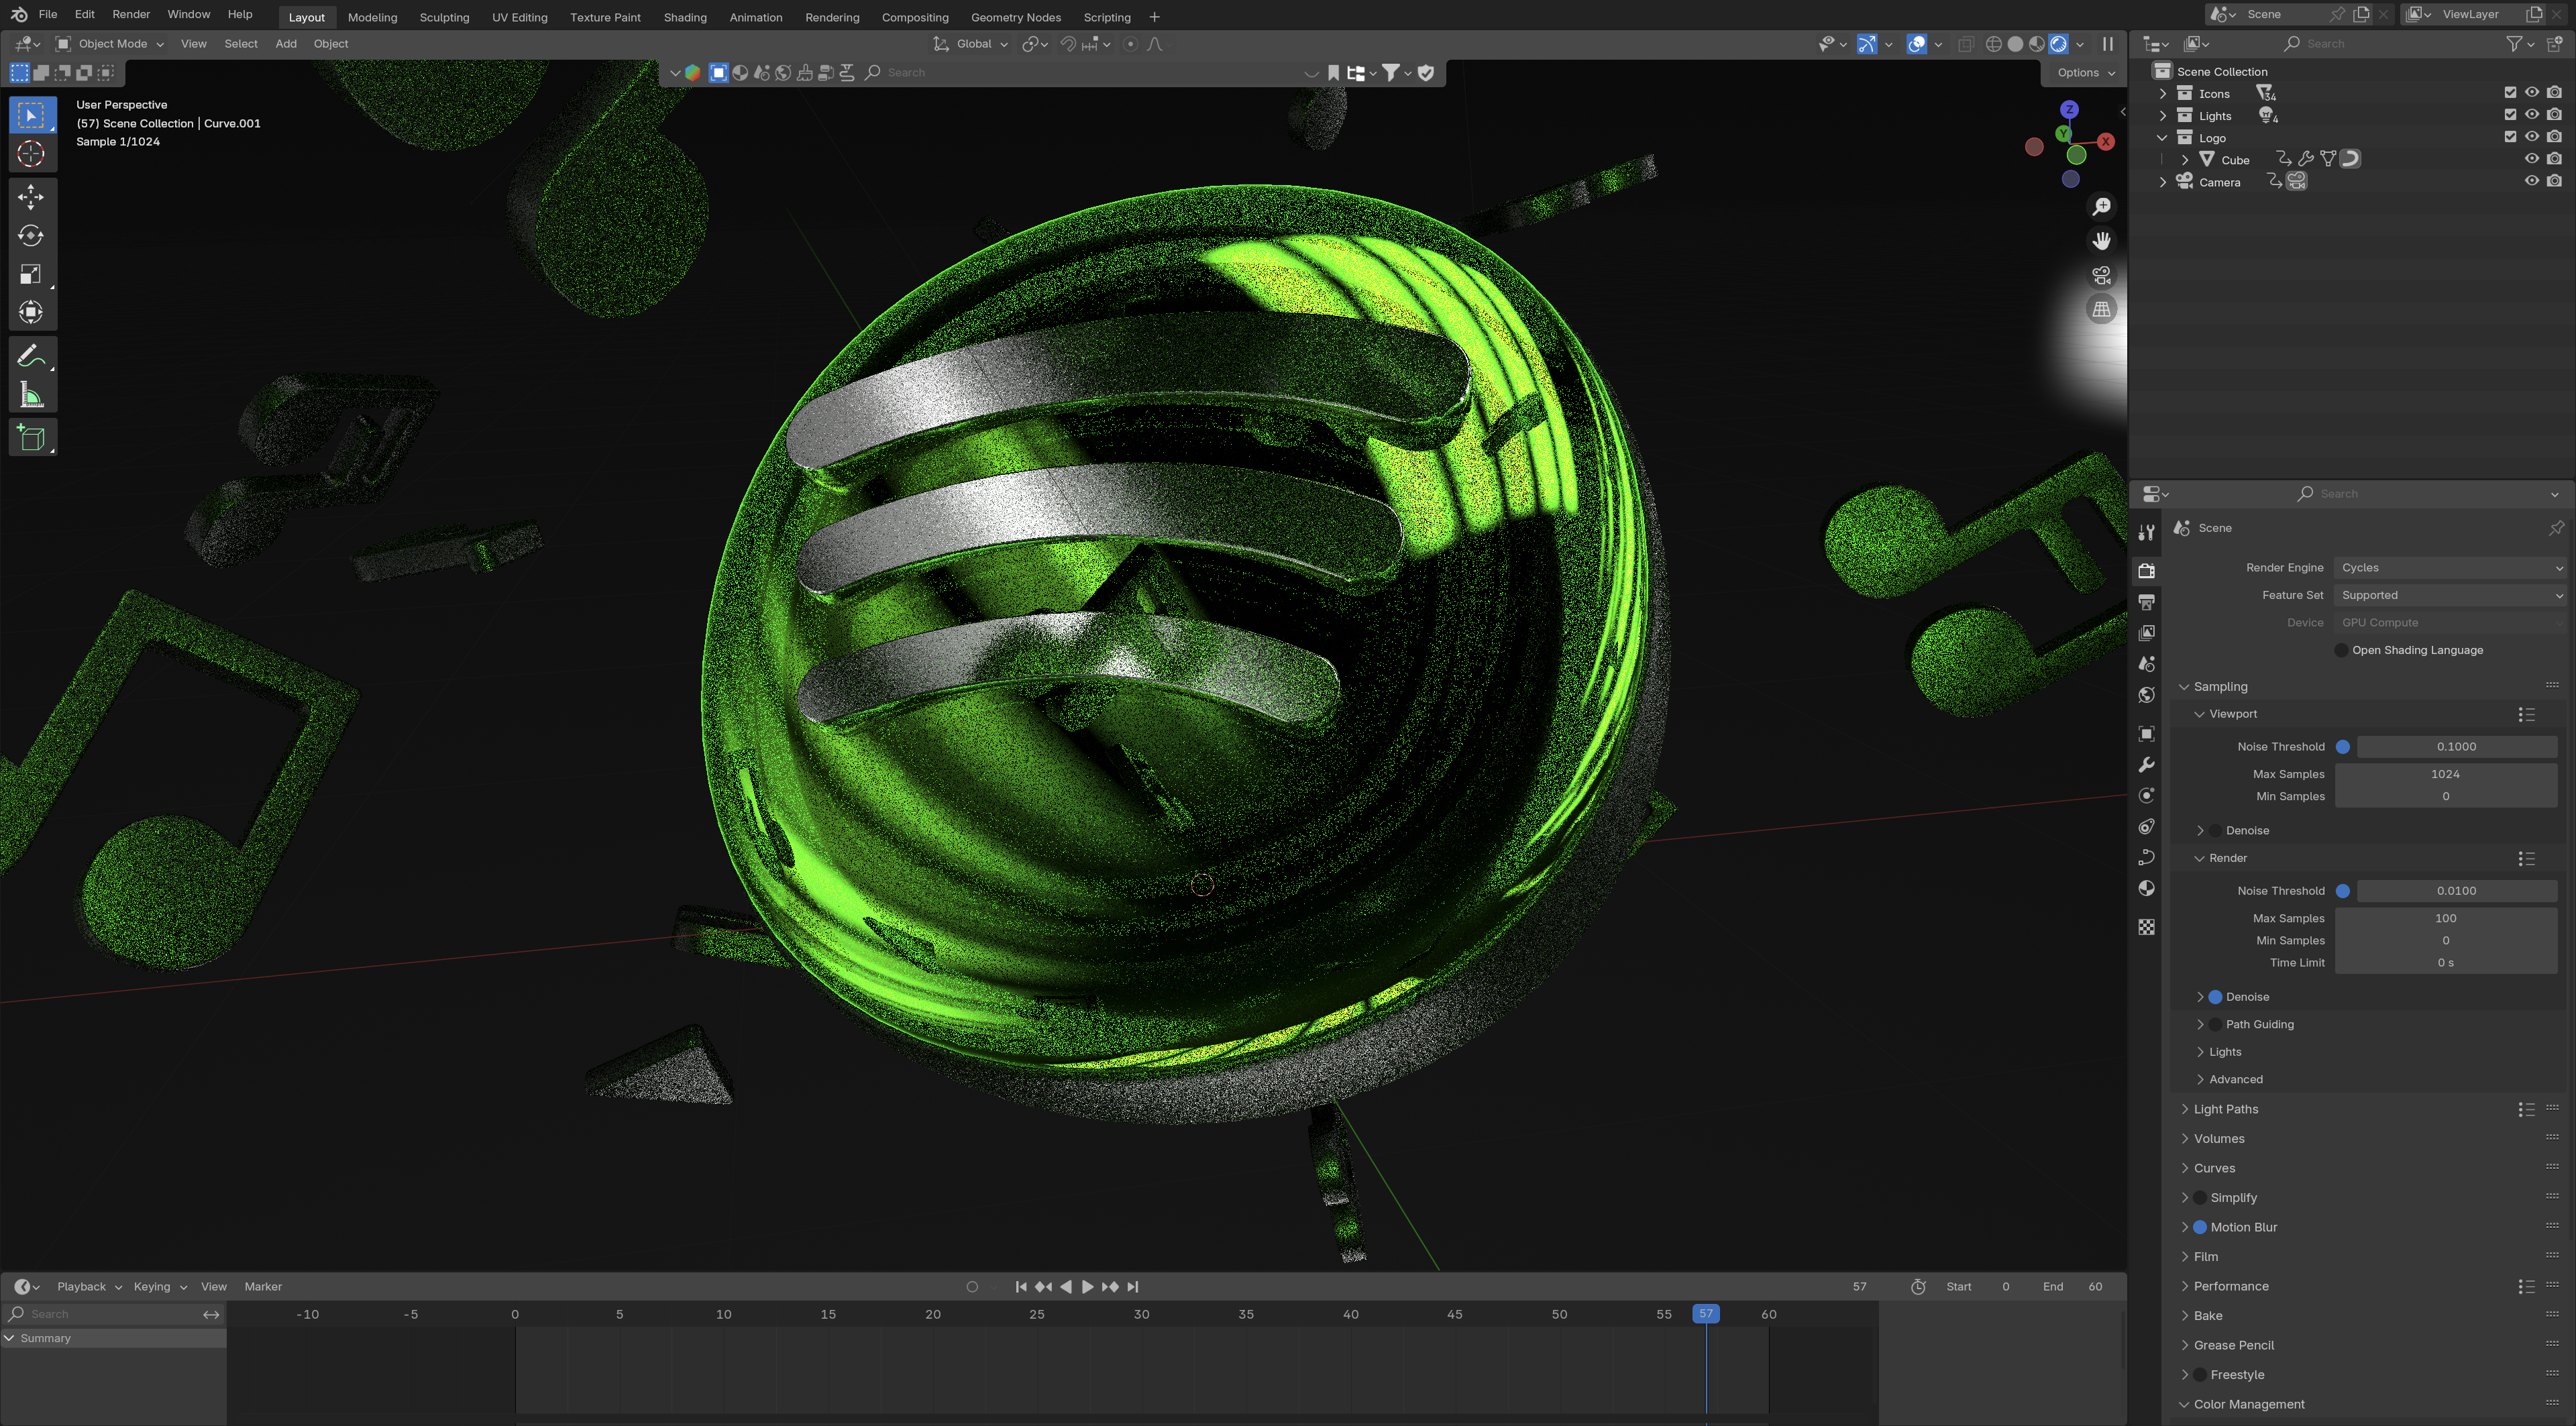Toggle render Noise Threshold checkbox

pos(2342,891)
